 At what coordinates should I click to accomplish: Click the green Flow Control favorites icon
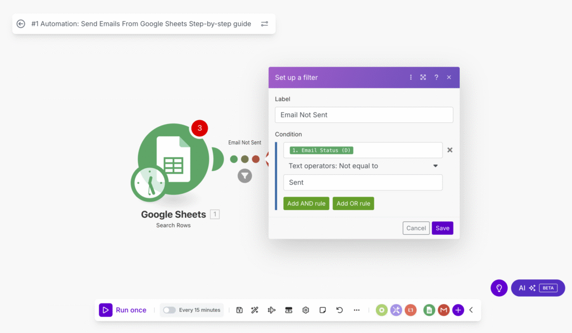[x=382, y=310]
